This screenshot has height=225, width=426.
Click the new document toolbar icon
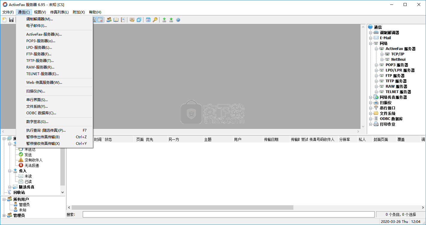point(4,20)
